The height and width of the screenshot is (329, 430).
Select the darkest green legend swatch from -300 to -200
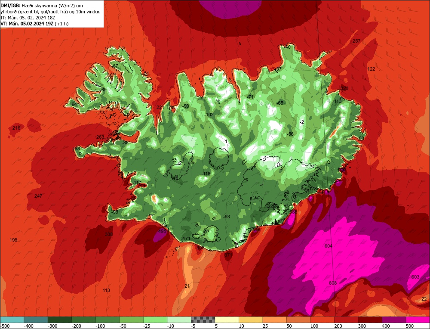pyautogui.click(x=60, y=320)
